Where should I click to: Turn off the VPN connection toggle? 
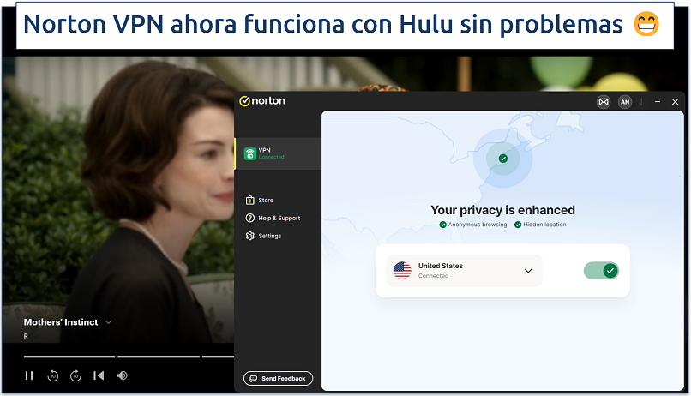tap(601, 271)
